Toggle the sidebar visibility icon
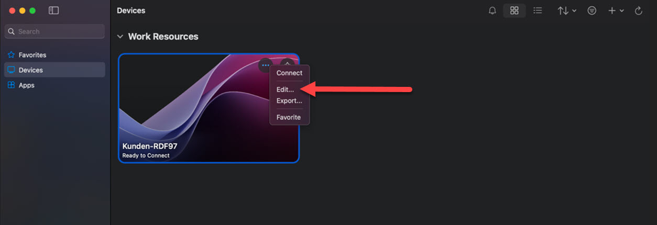 pyautogui.click(x=53, y=10)
